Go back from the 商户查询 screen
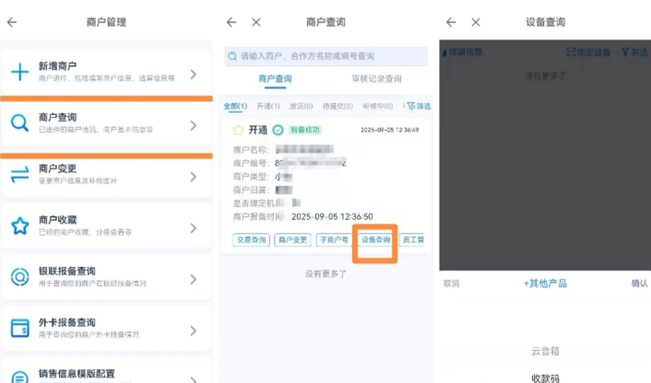The width and height of the screenshot is (651, 383). (231, 22)
